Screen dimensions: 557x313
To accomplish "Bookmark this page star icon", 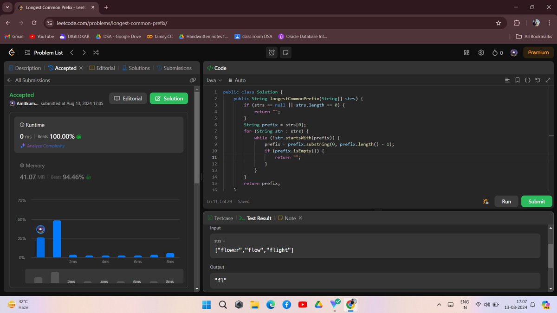I will tap(499, 23).
